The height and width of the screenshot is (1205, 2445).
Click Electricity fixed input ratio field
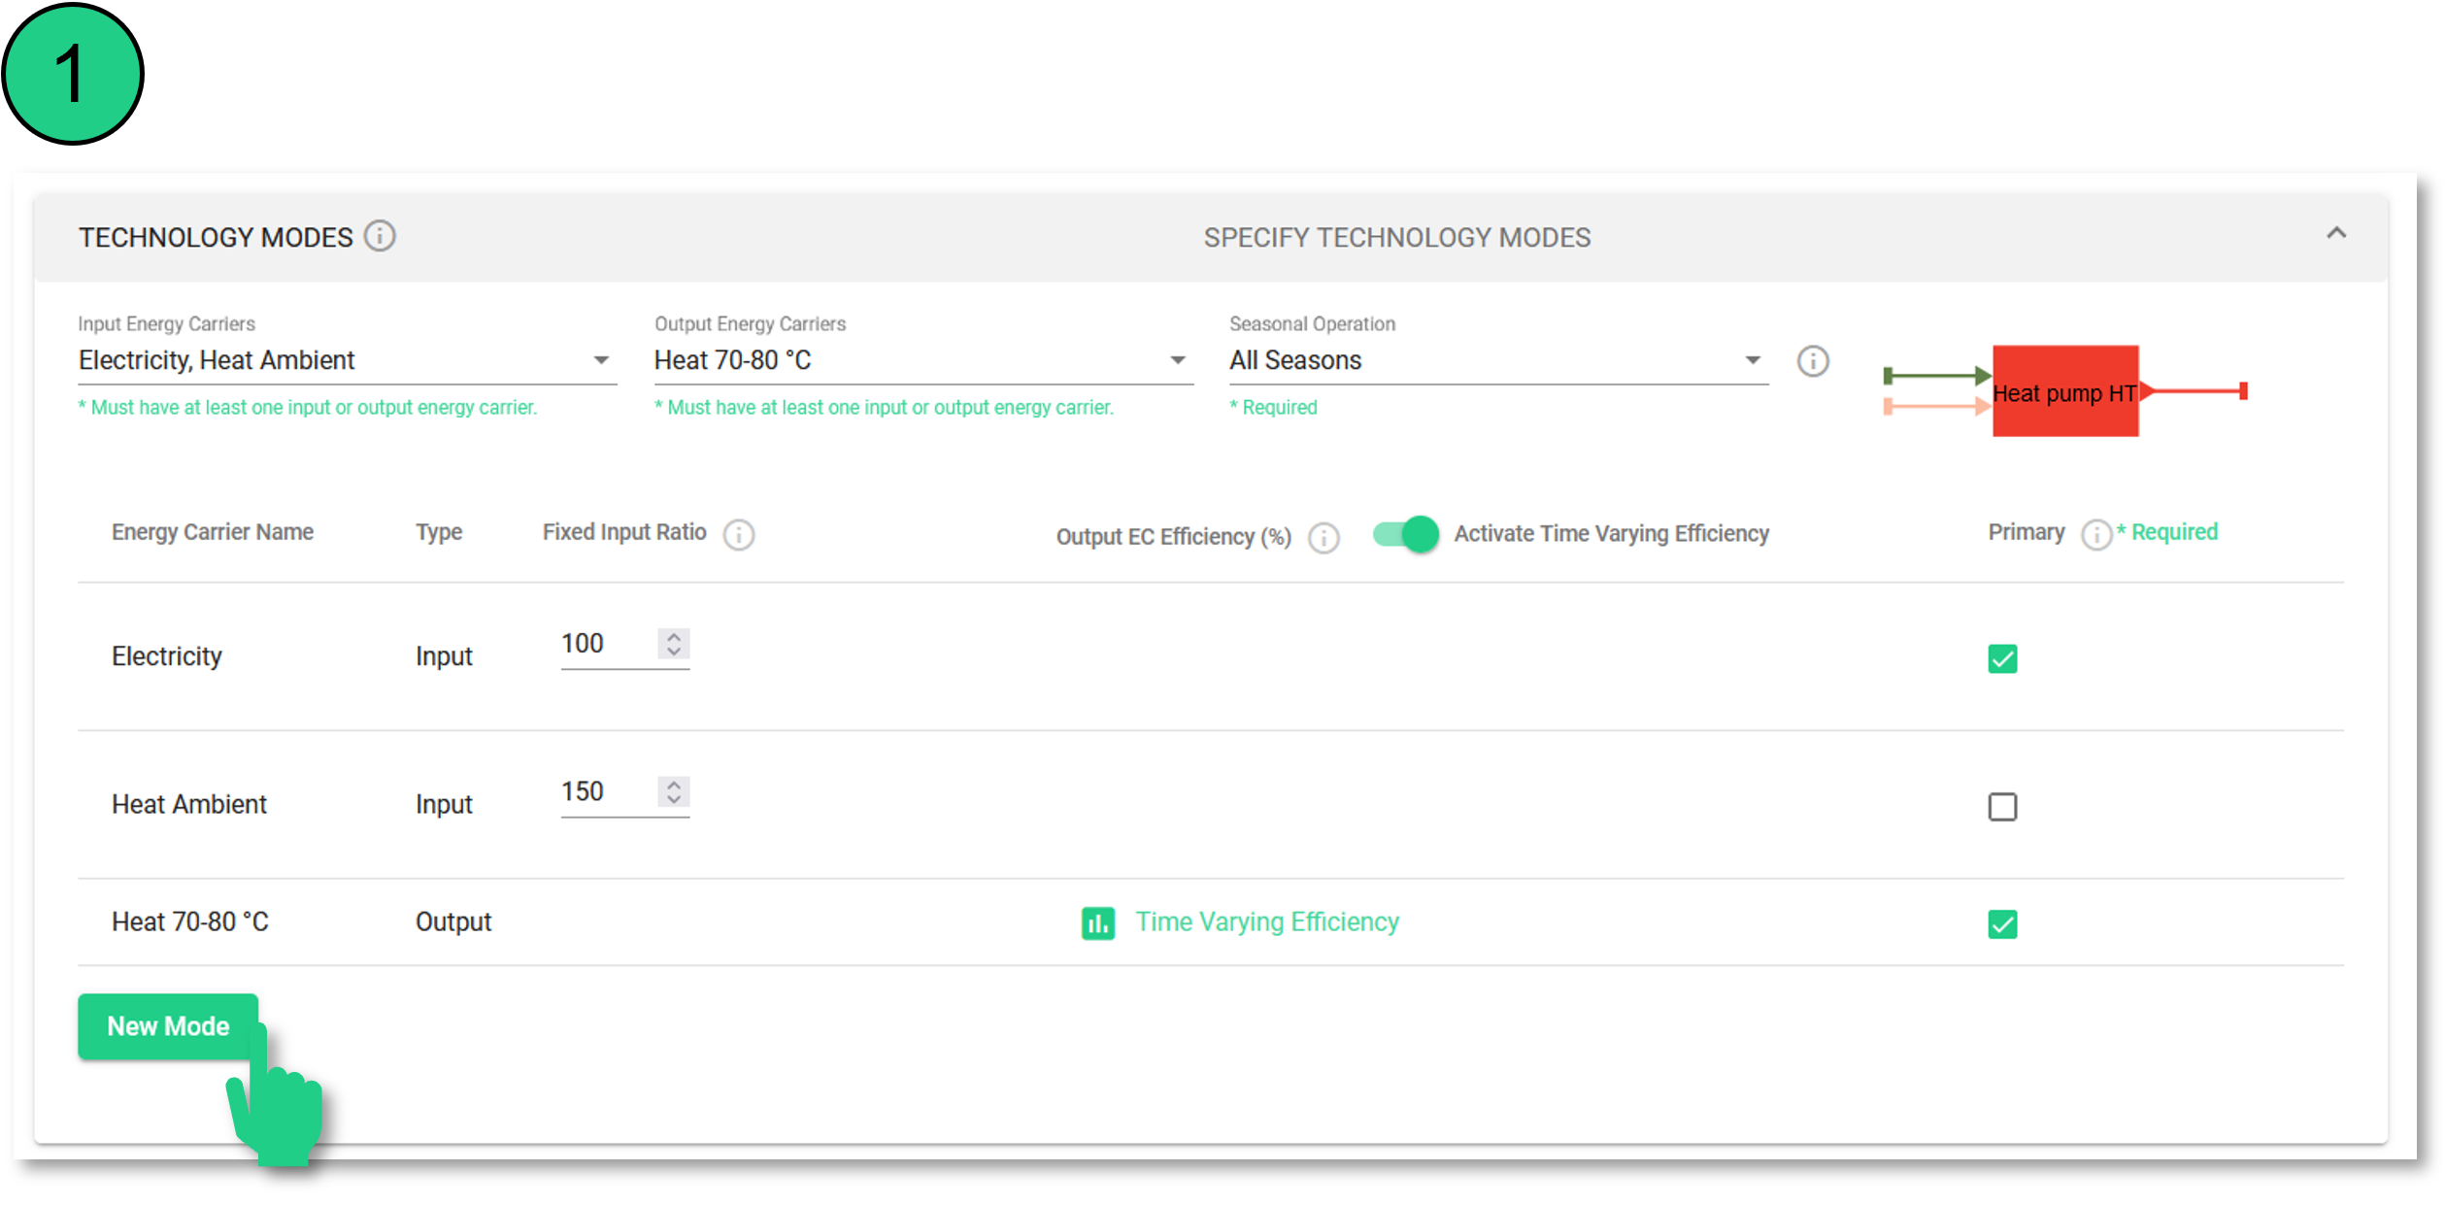pyautogui.click(x=604, y=644)
